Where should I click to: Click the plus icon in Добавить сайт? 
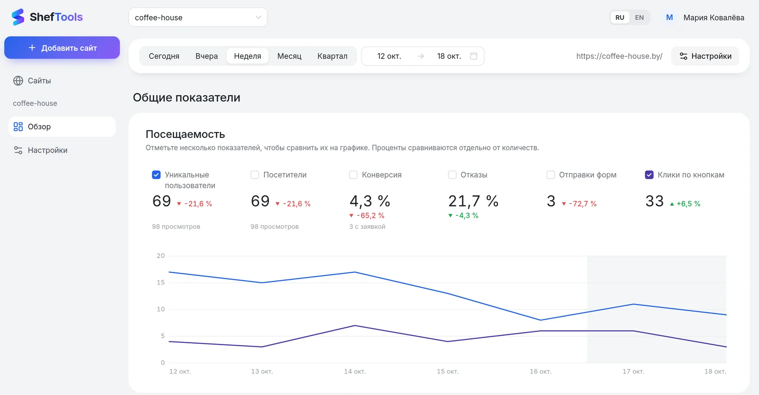coord(32,47)
